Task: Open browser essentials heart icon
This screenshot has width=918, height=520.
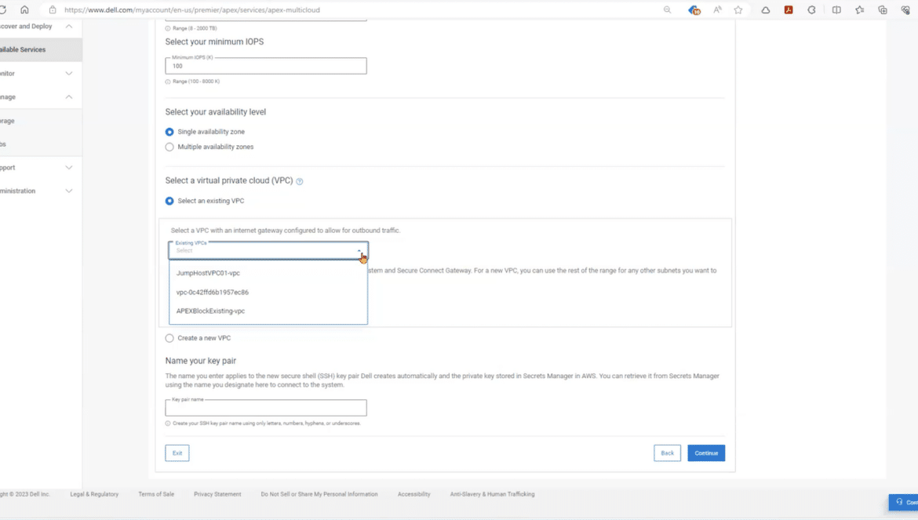Action: click(905, 10)
